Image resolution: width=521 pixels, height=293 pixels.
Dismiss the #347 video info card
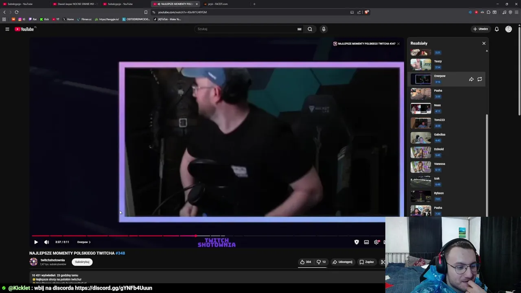(x=398, y=44)
